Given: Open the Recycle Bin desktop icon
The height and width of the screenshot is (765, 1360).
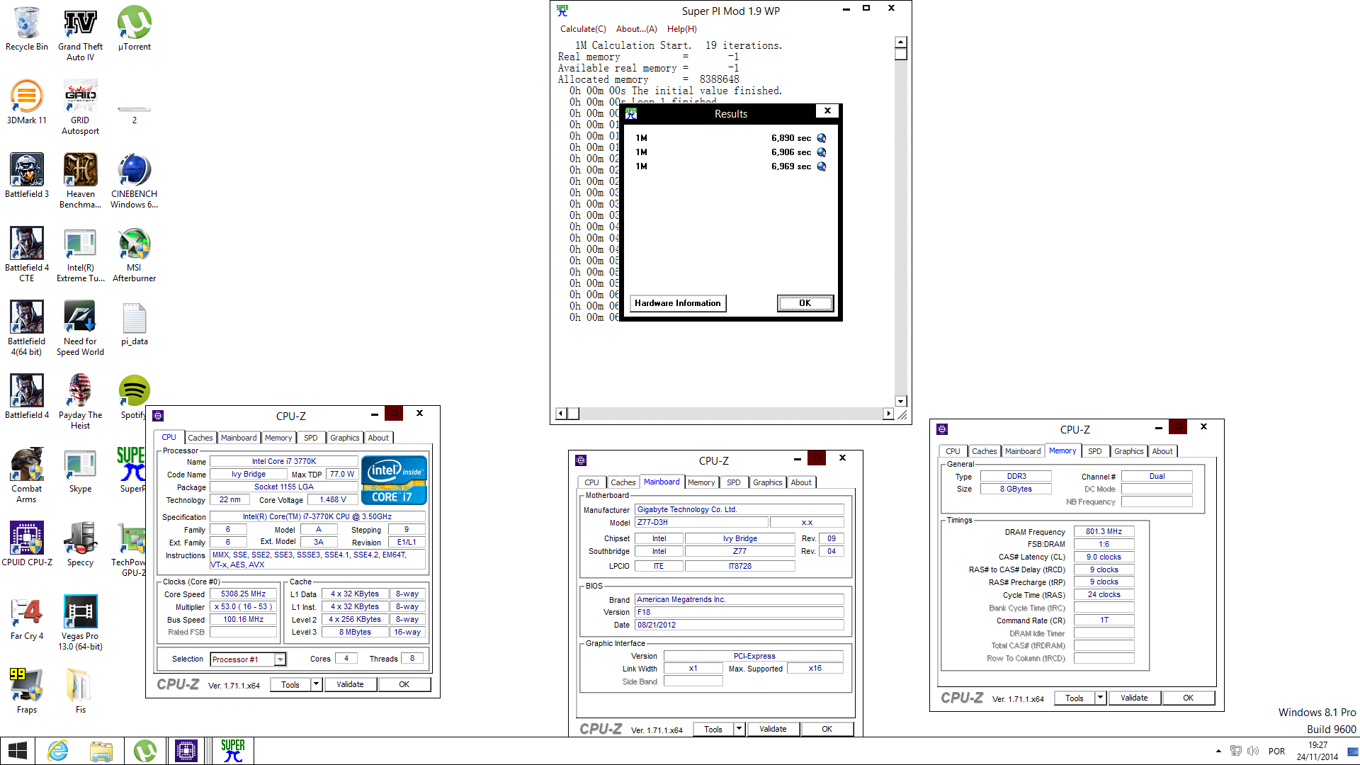Looking at the screenshot, I should [27, 28].
